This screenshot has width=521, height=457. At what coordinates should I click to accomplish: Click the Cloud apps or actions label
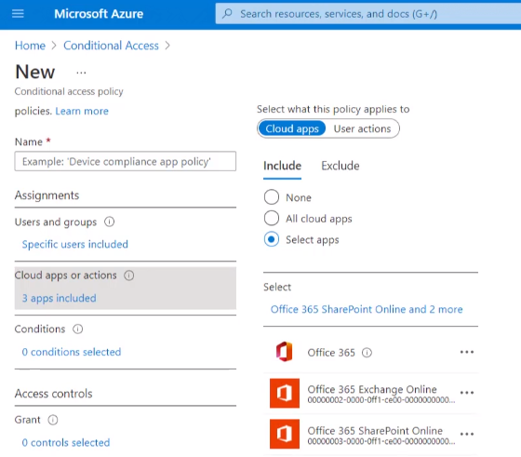pos(66,276)
